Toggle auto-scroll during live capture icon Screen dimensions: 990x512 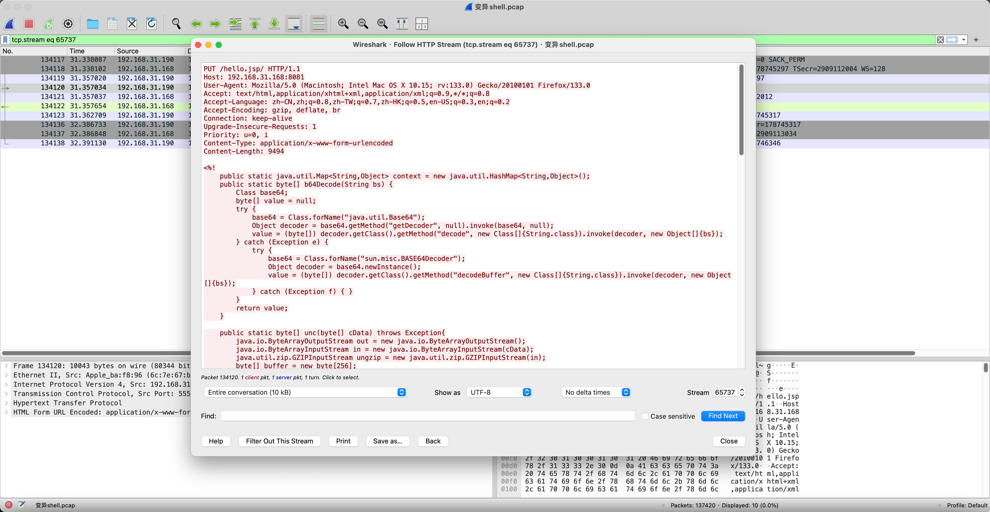pyautogui.click(x=294, y=24)
